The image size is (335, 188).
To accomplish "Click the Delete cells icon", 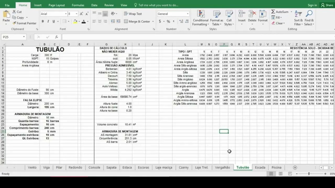I will pyautogui.click(x=252, y=14).
